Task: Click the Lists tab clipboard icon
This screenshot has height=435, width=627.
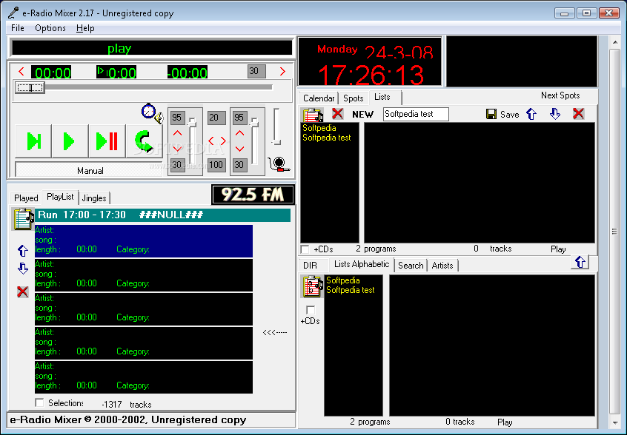Action: pos(312,115)
